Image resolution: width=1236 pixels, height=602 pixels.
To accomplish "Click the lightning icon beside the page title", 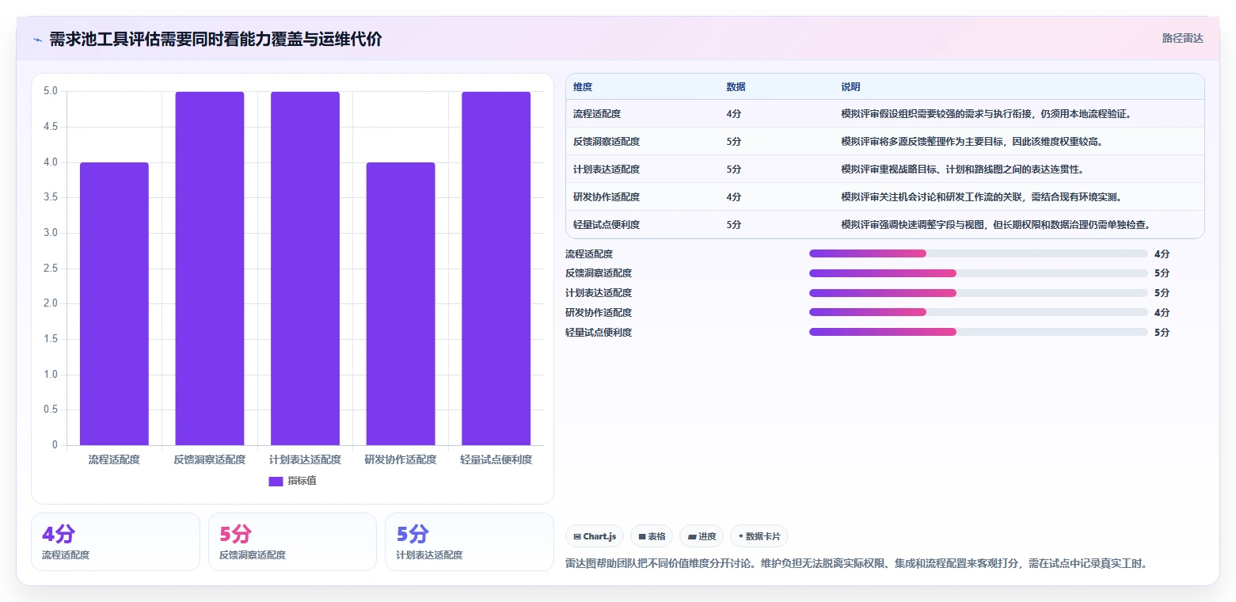I will point(38,40).
